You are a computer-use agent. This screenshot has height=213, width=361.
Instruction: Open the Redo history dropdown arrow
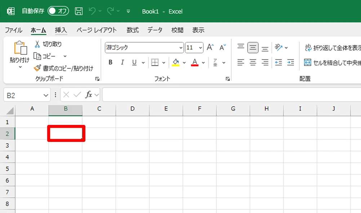click(x=118, y=11)
